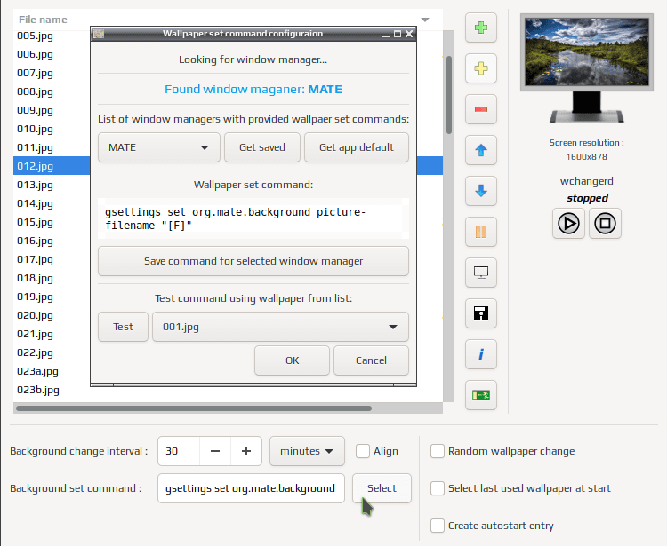Viewport: 667px width, 546px height.
Task: Select 018.jpg in the file list
Action: (36, 278)
